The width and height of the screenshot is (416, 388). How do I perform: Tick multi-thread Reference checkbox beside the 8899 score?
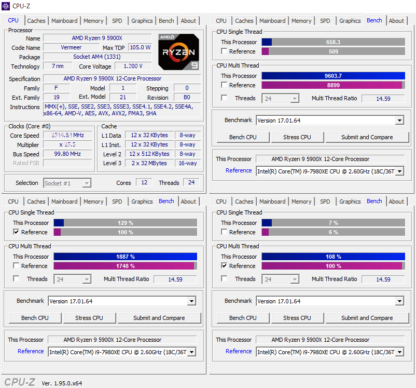[x=224, y=85]
